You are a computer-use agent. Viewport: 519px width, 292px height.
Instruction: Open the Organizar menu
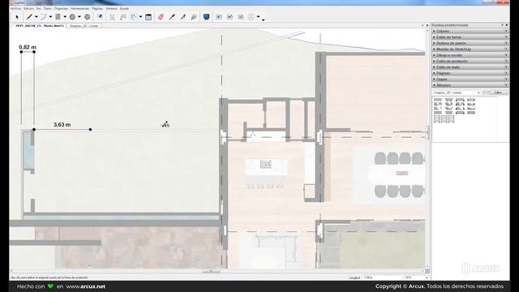61,9
